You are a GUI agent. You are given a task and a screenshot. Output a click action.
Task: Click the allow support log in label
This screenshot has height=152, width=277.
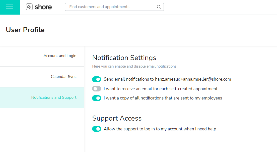(x=160, y=129)
